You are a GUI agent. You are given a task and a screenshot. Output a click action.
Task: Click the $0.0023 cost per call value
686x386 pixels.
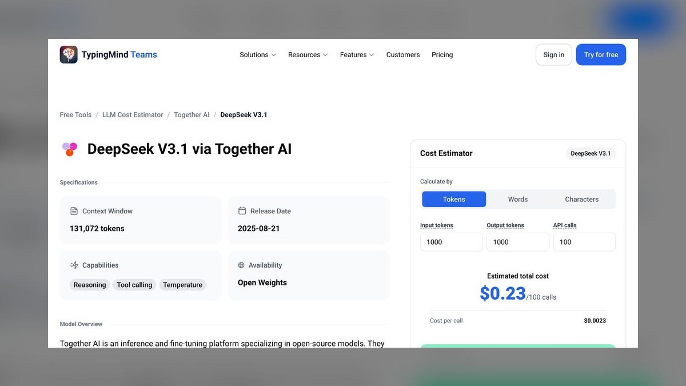tap(595, 321)
